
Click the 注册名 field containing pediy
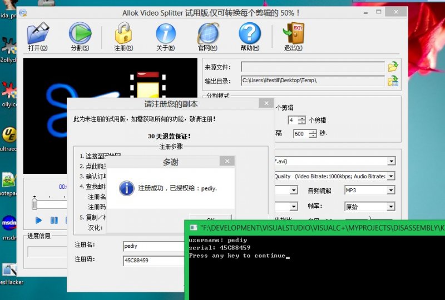coord(154,246)
